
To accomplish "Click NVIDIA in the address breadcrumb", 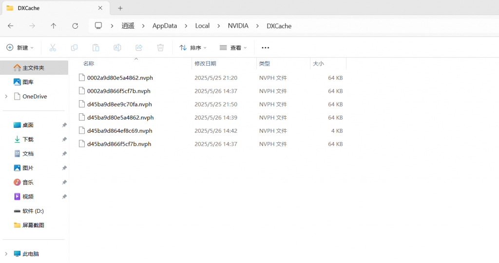I will (238, 26).
